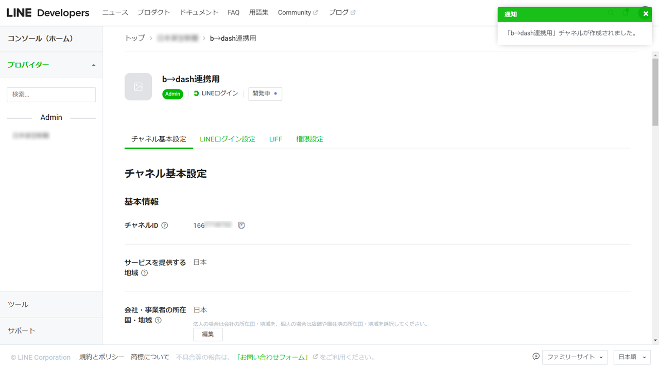The width and height of the screenshot is (659, 370).
Task: Select the blurred provider under Admin
Action: coord(31,136)
